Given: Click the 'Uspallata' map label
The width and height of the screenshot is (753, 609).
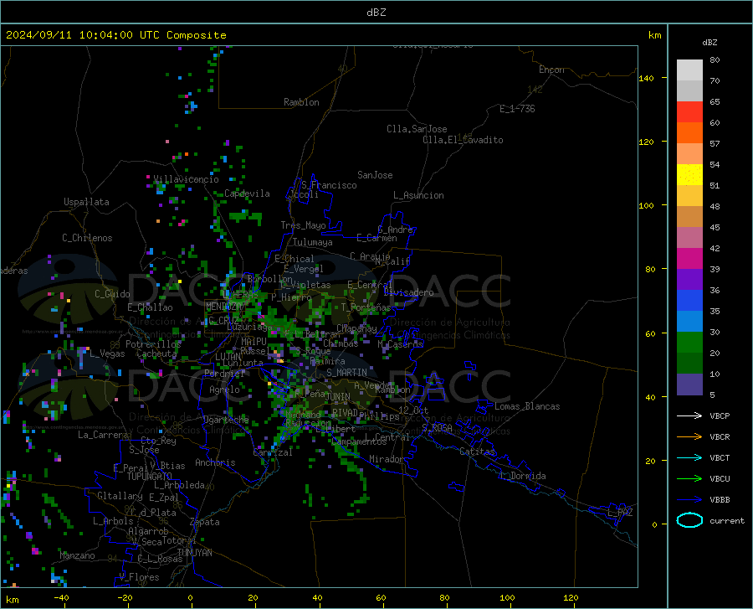Looking at the screenshot, I should (86, 202).
